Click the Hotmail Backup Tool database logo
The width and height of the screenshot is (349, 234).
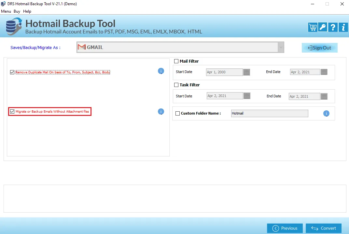coord(14,26)
